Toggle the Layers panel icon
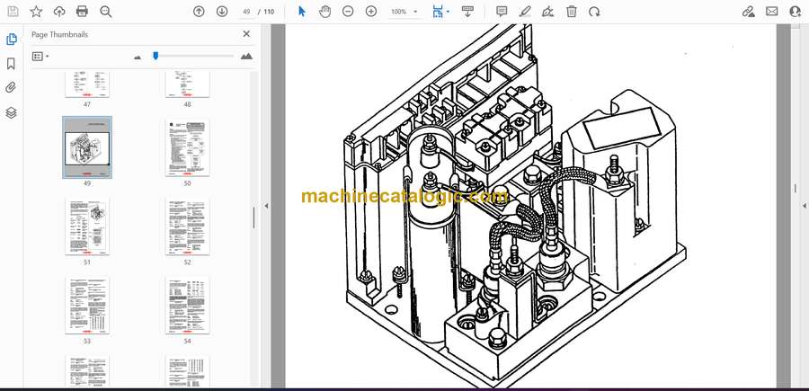809x391 pixels. 12,112
